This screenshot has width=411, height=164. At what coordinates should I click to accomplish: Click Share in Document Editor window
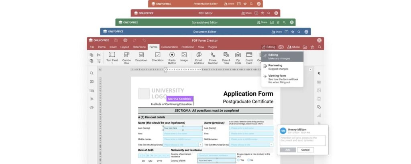(x=277, y=32)
